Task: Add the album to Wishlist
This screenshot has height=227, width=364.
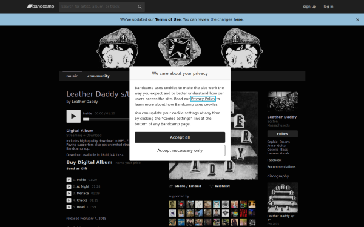Action: click(220, 186)
